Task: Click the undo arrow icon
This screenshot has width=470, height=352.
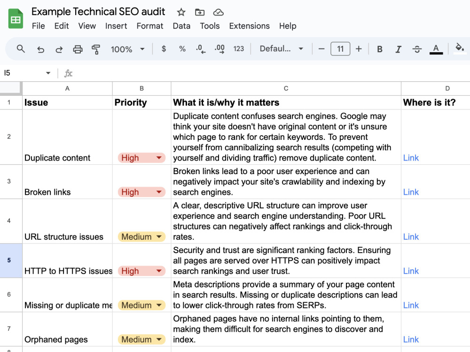Action: click(40, 49)
